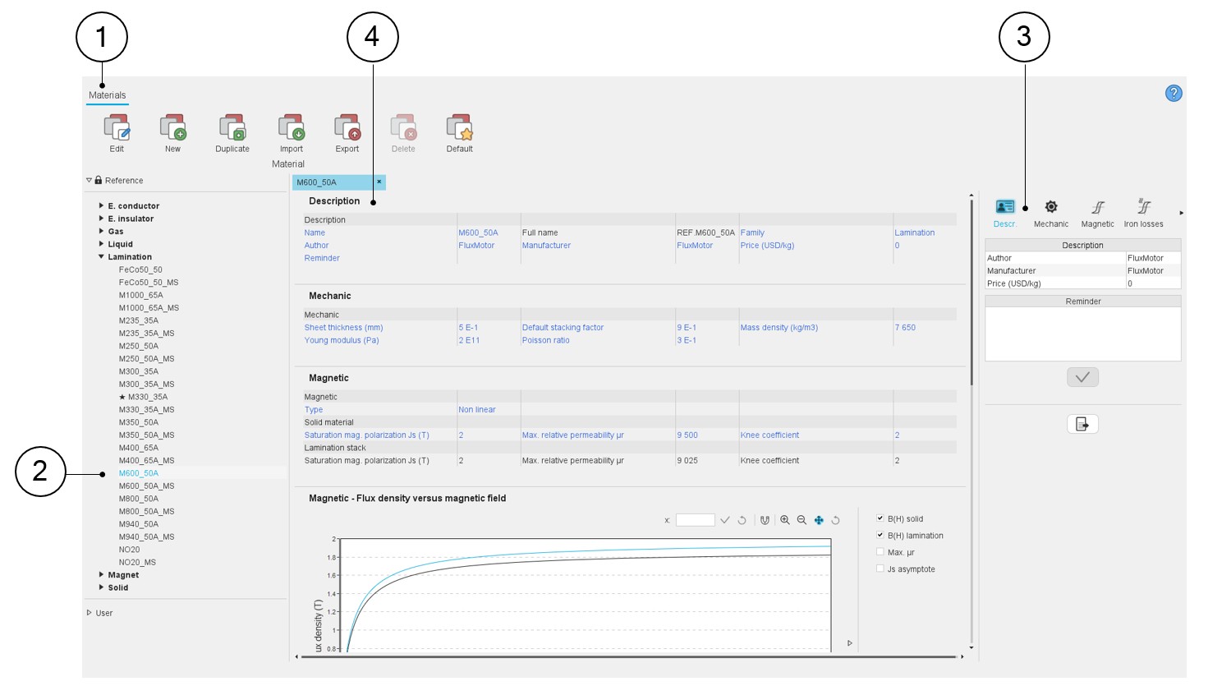1208x686 pixels.
Task: Zoom in on the B(H) chart
Action: coord(785,520)
